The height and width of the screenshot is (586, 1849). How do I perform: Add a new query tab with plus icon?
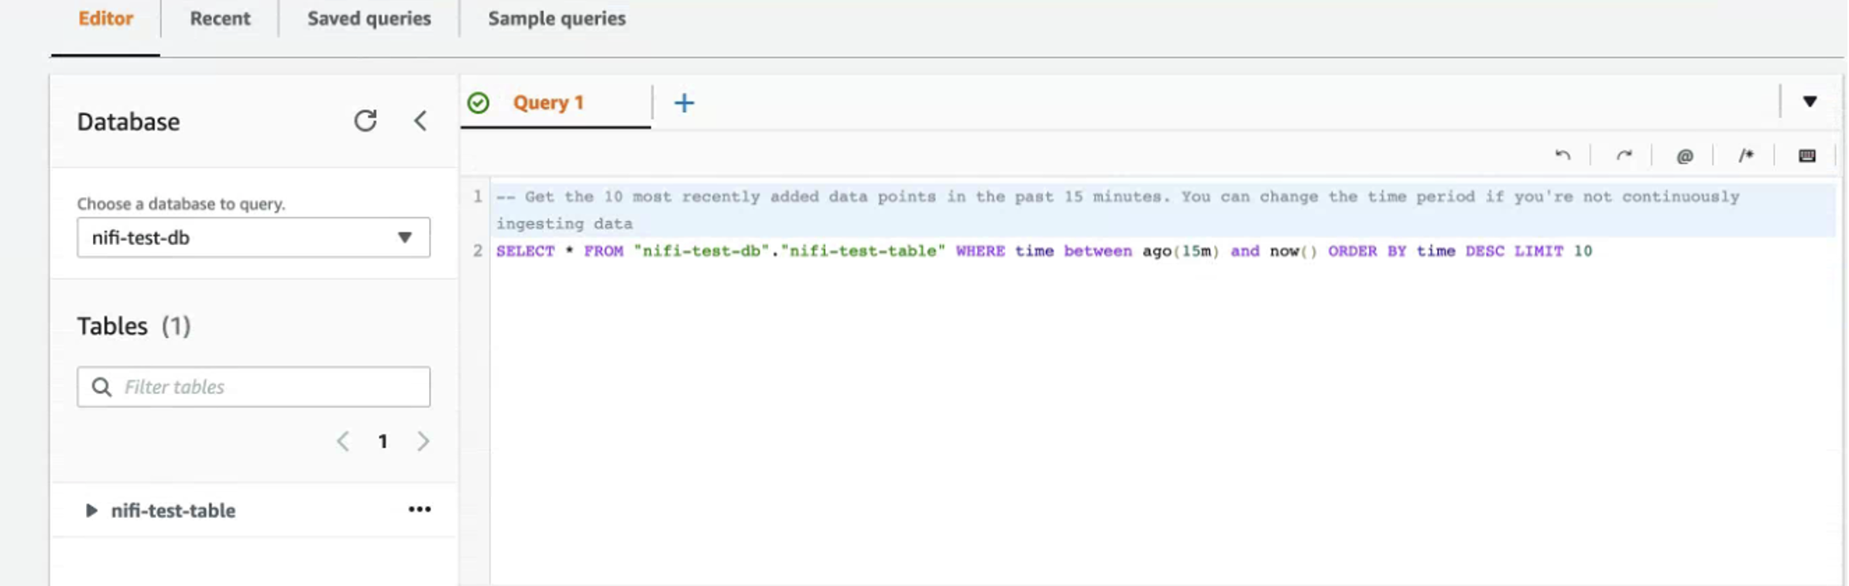tap(684, 103)
